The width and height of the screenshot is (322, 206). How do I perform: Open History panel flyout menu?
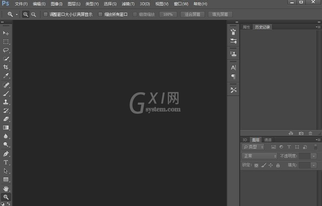point(318,27)
